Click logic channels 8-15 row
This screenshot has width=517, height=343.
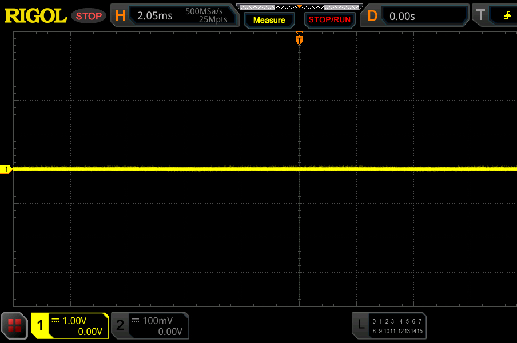tap(397, 331)
